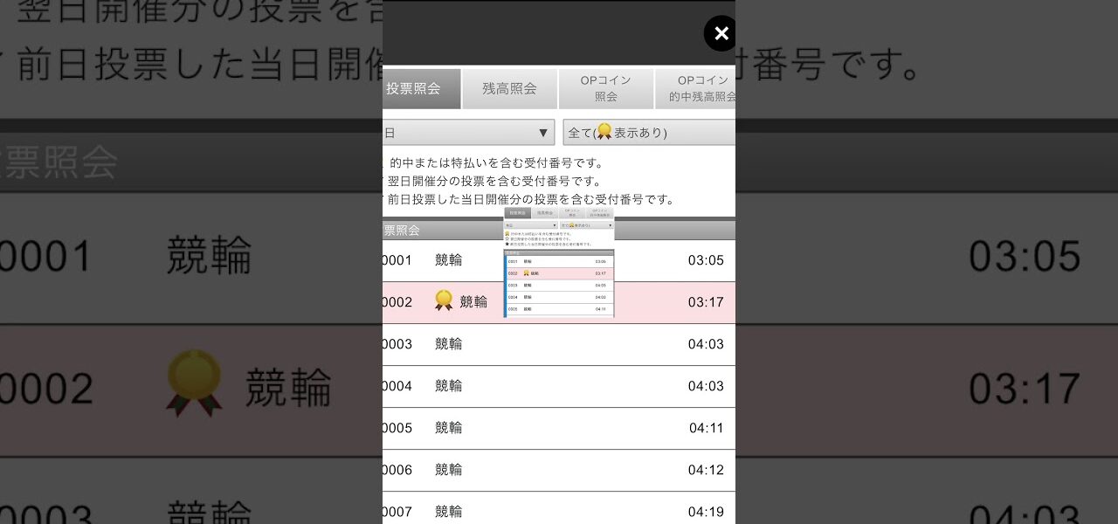Click the 票照会 section header bar
This screenshot has width=1118, height=524.
coord(437,231)
